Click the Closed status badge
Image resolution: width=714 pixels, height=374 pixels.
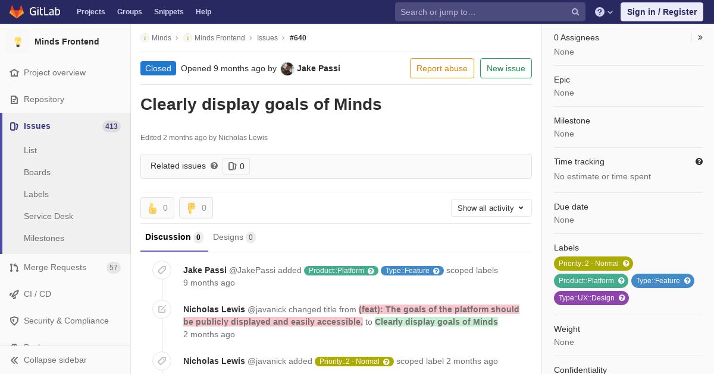pos(158,68)
